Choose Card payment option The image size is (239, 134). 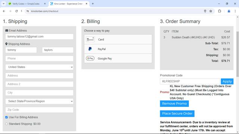tap(118, 39)
